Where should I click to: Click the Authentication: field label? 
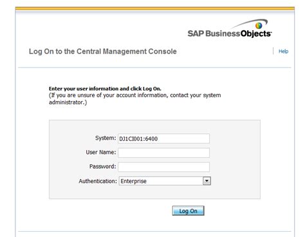point(98,181)
